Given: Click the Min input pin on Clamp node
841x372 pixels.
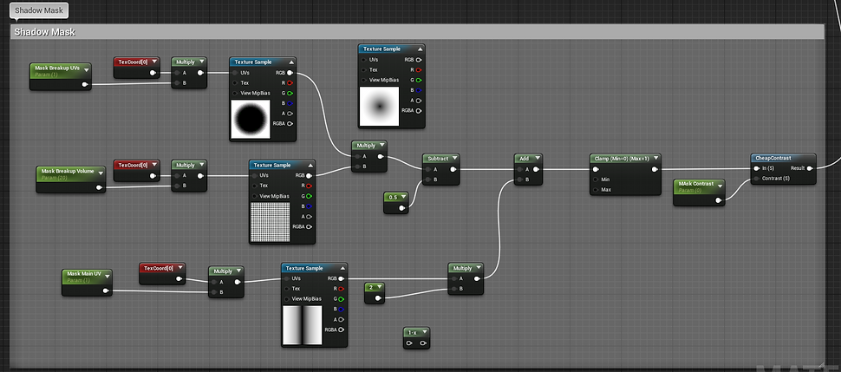Looking at the screenshot, I should point(596,179).
